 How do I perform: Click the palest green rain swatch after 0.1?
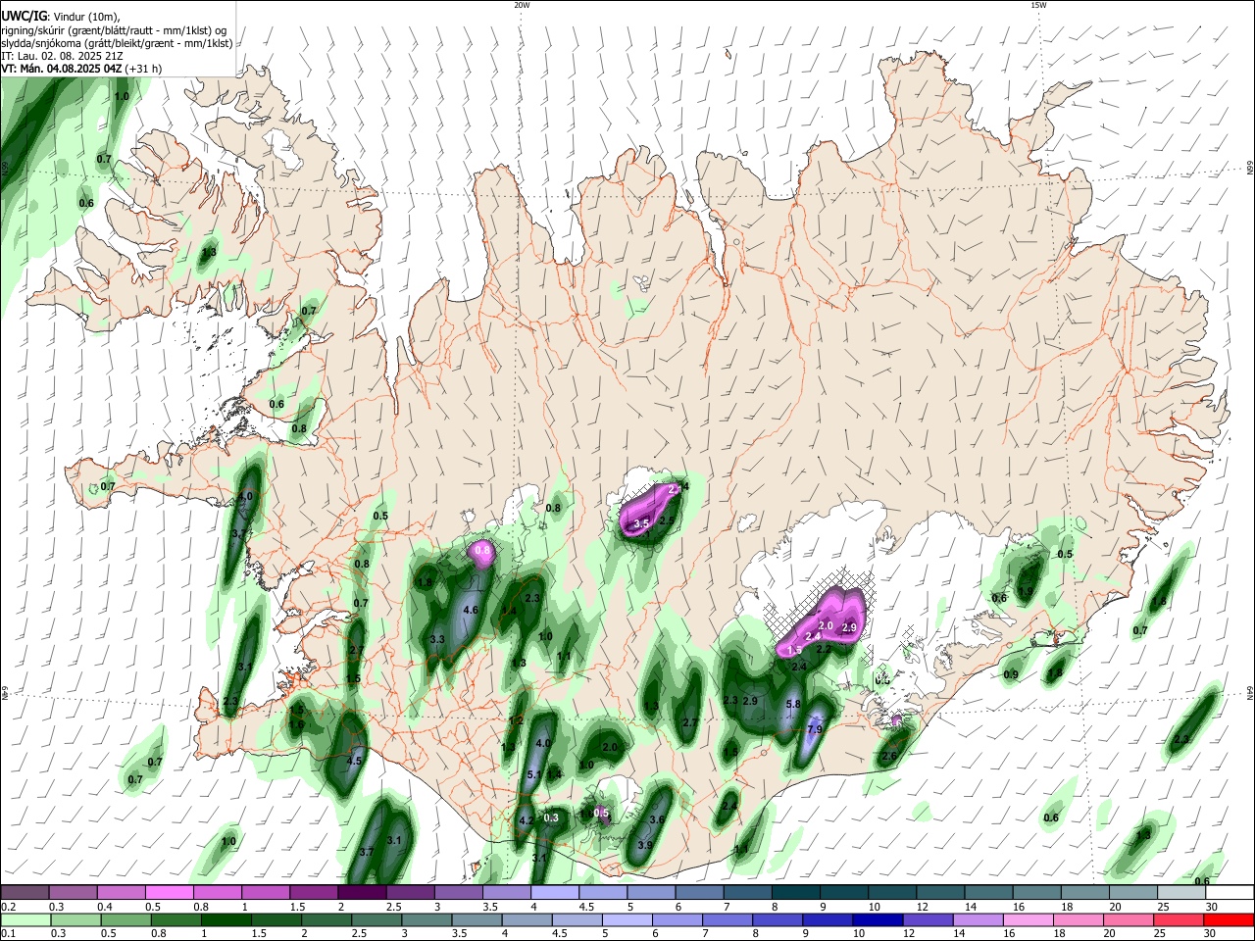pos(25,919)
